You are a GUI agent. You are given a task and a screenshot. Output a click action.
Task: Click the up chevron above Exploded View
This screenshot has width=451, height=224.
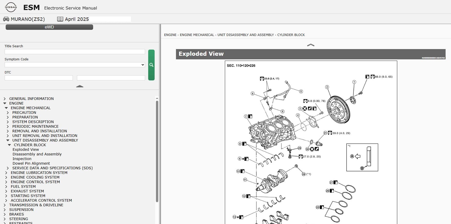tap(311, 45)
